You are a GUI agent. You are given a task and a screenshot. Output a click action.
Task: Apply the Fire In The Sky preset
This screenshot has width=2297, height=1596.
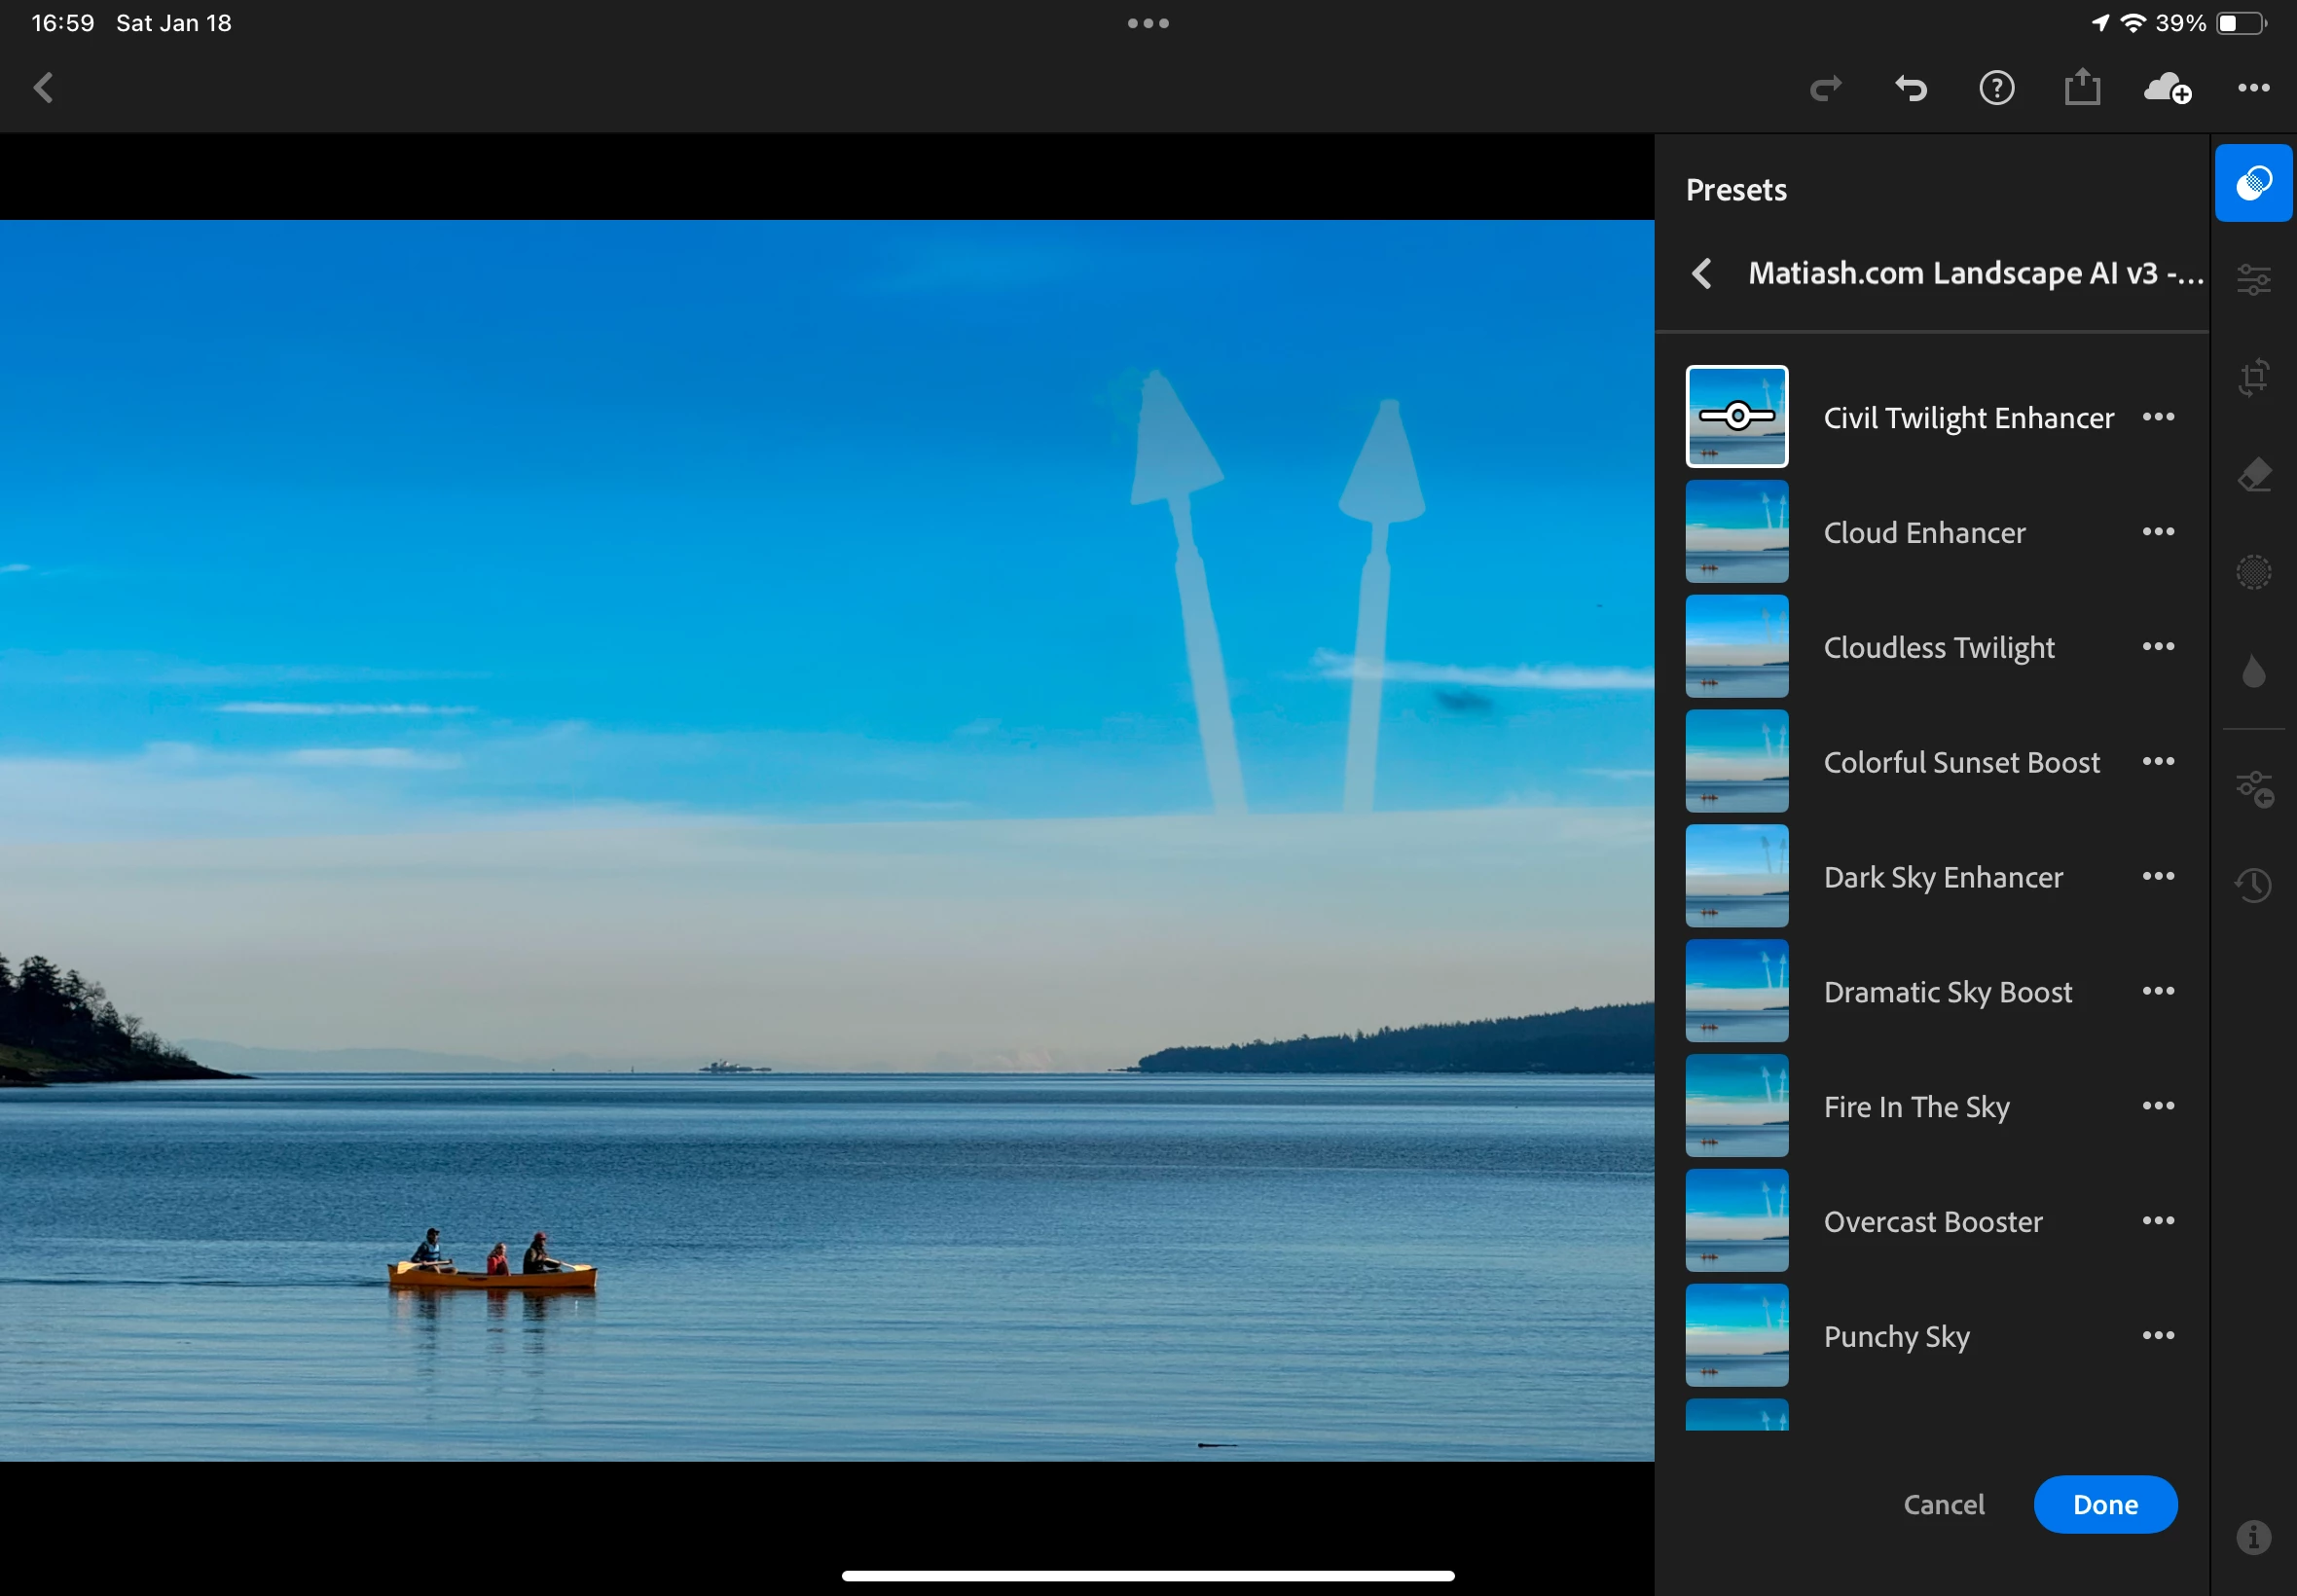coord(1915,1106)
